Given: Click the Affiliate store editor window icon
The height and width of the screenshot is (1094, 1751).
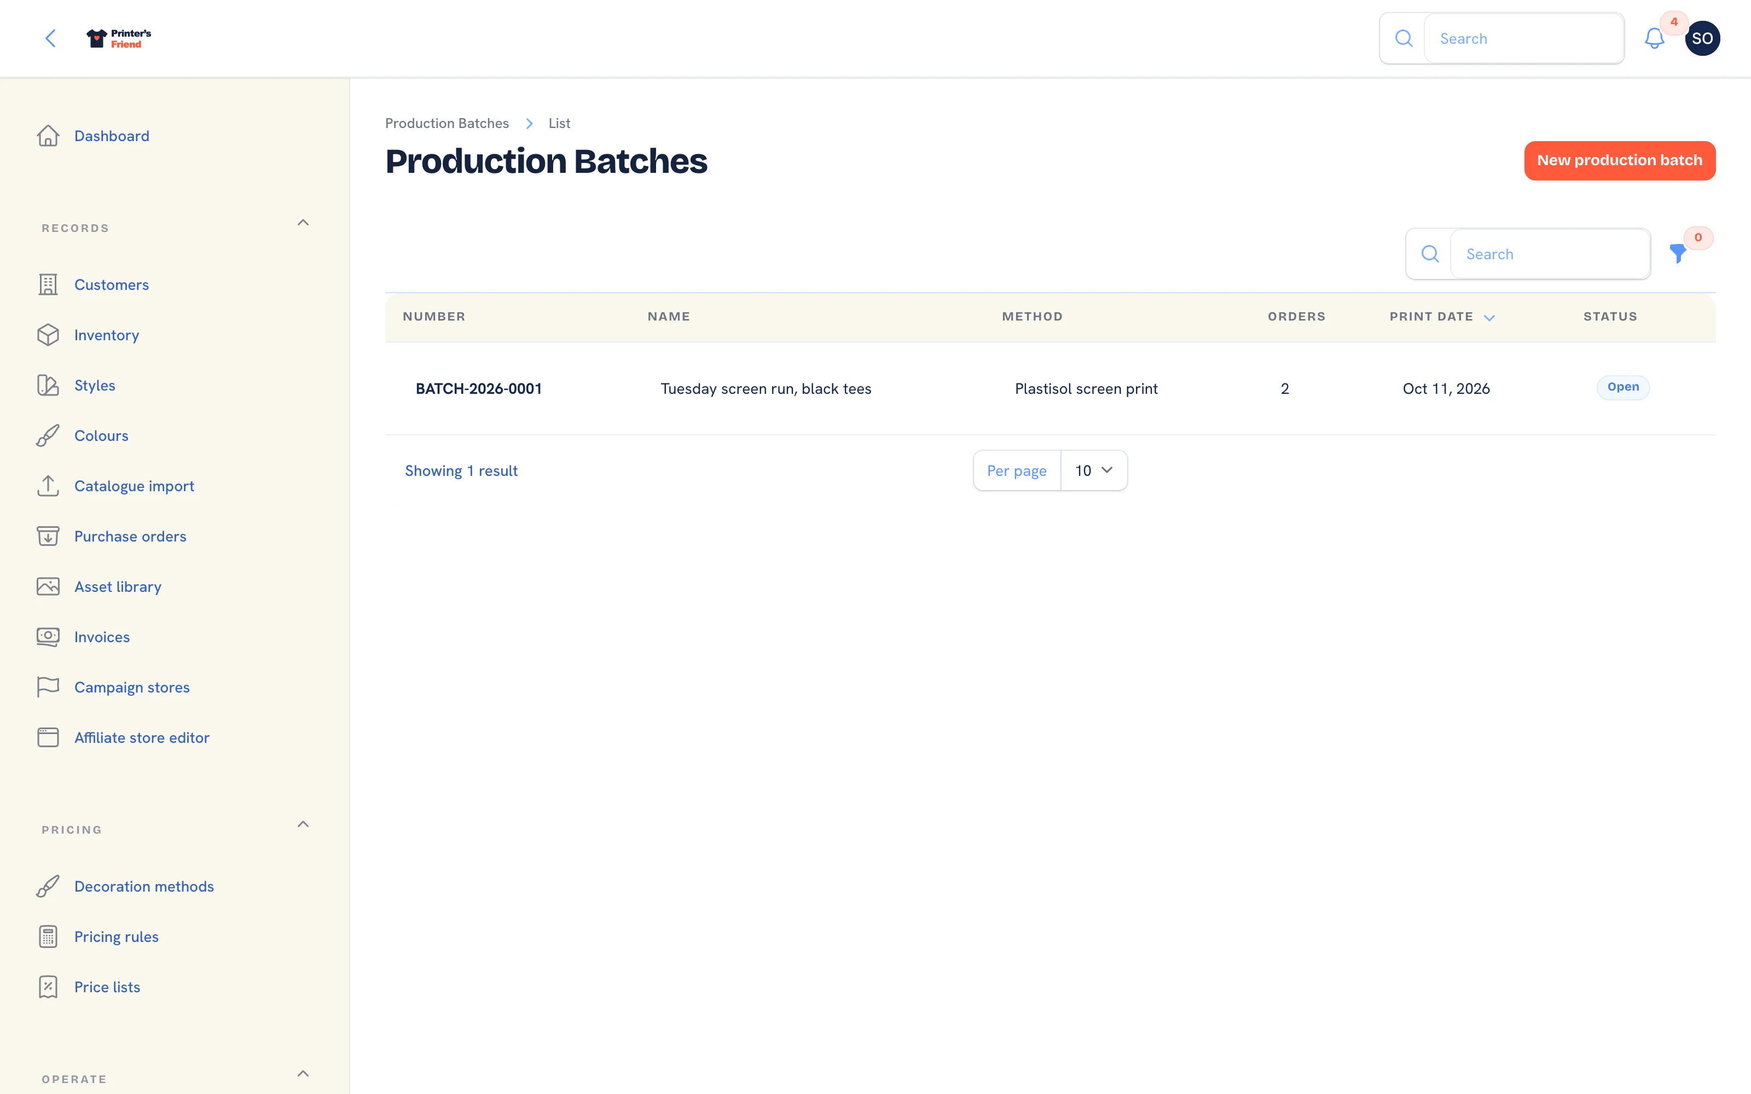Looking at the screenshot, I should [48, 738].
